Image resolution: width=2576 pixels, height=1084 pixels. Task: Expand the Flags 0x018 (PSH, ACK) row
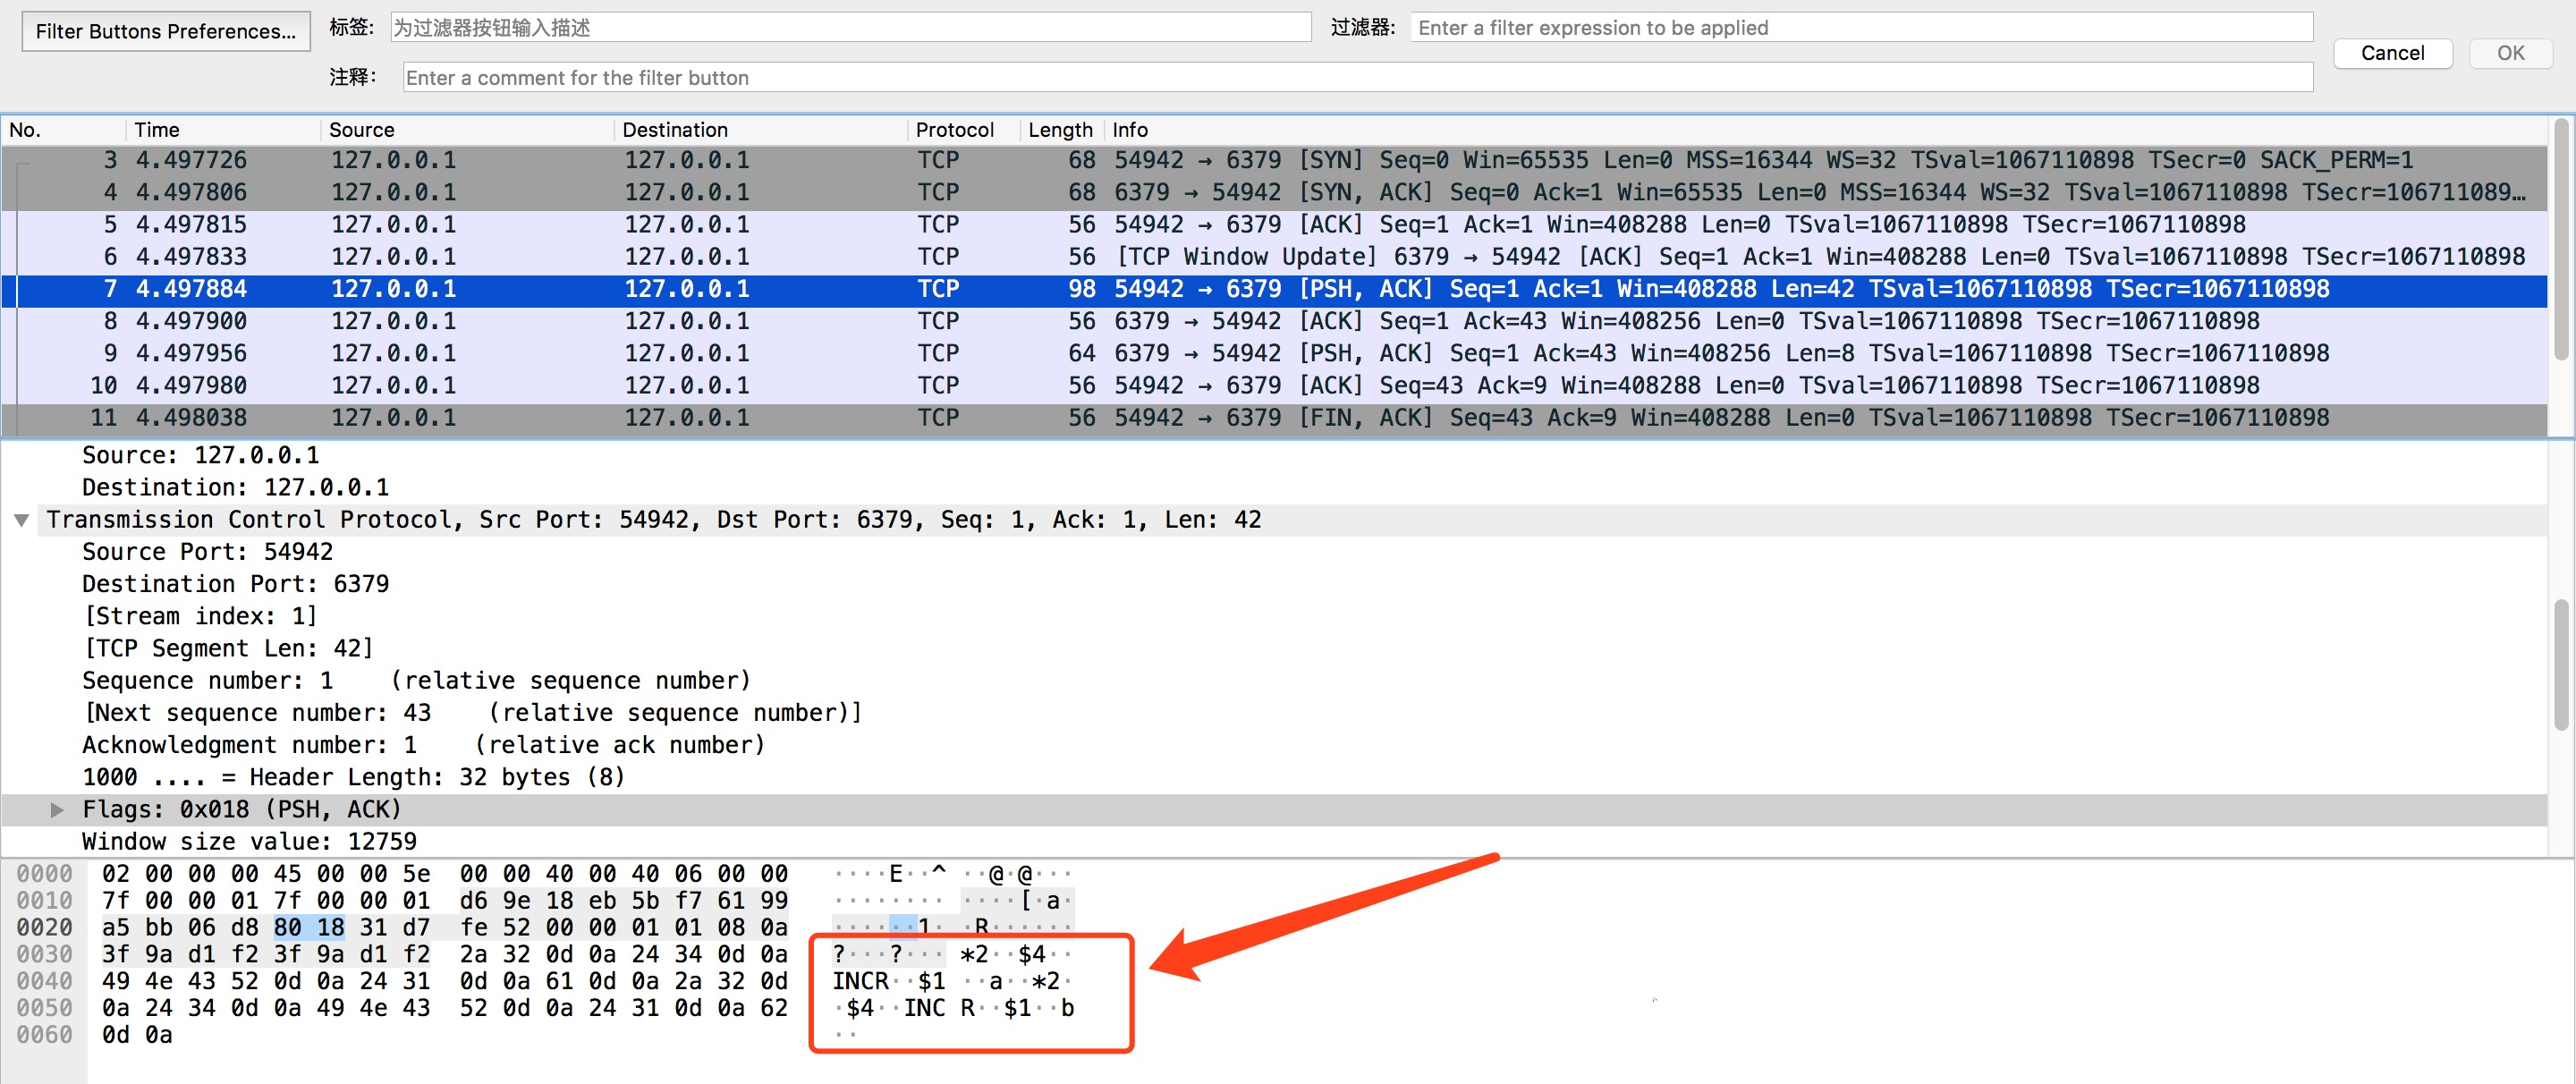tap(57, 810)
